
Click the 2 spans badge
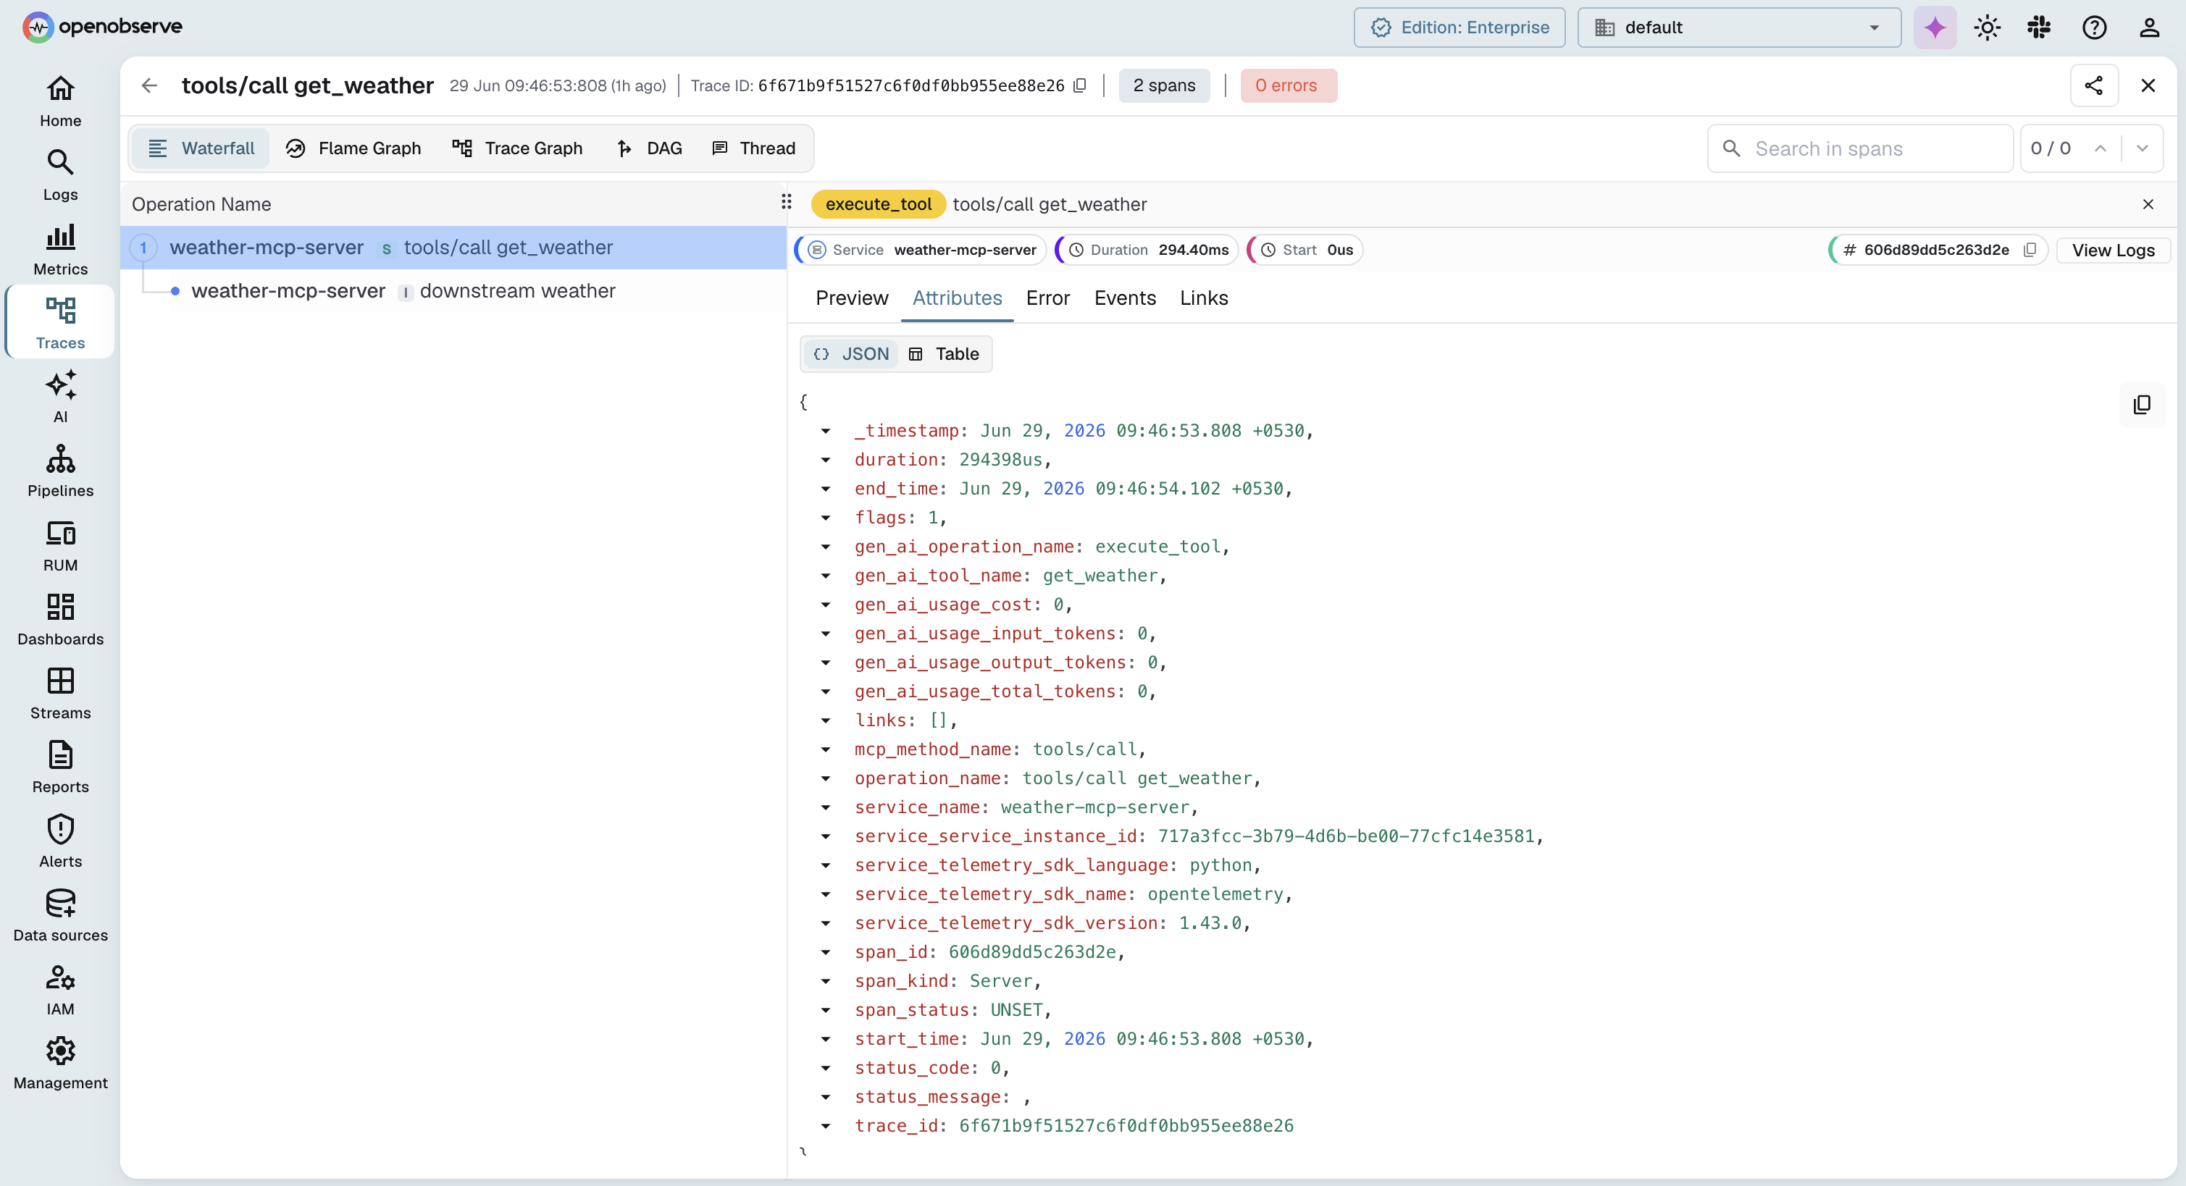pos(1163,85)
